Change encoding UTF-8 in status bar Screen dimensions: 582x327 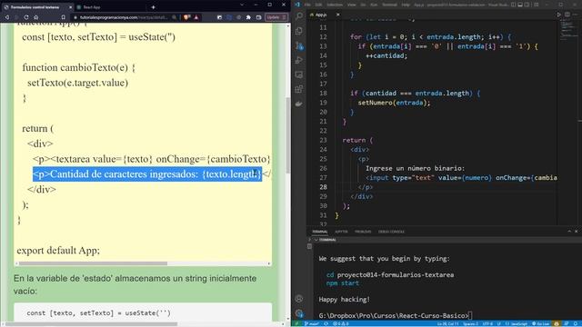(487, 323)
